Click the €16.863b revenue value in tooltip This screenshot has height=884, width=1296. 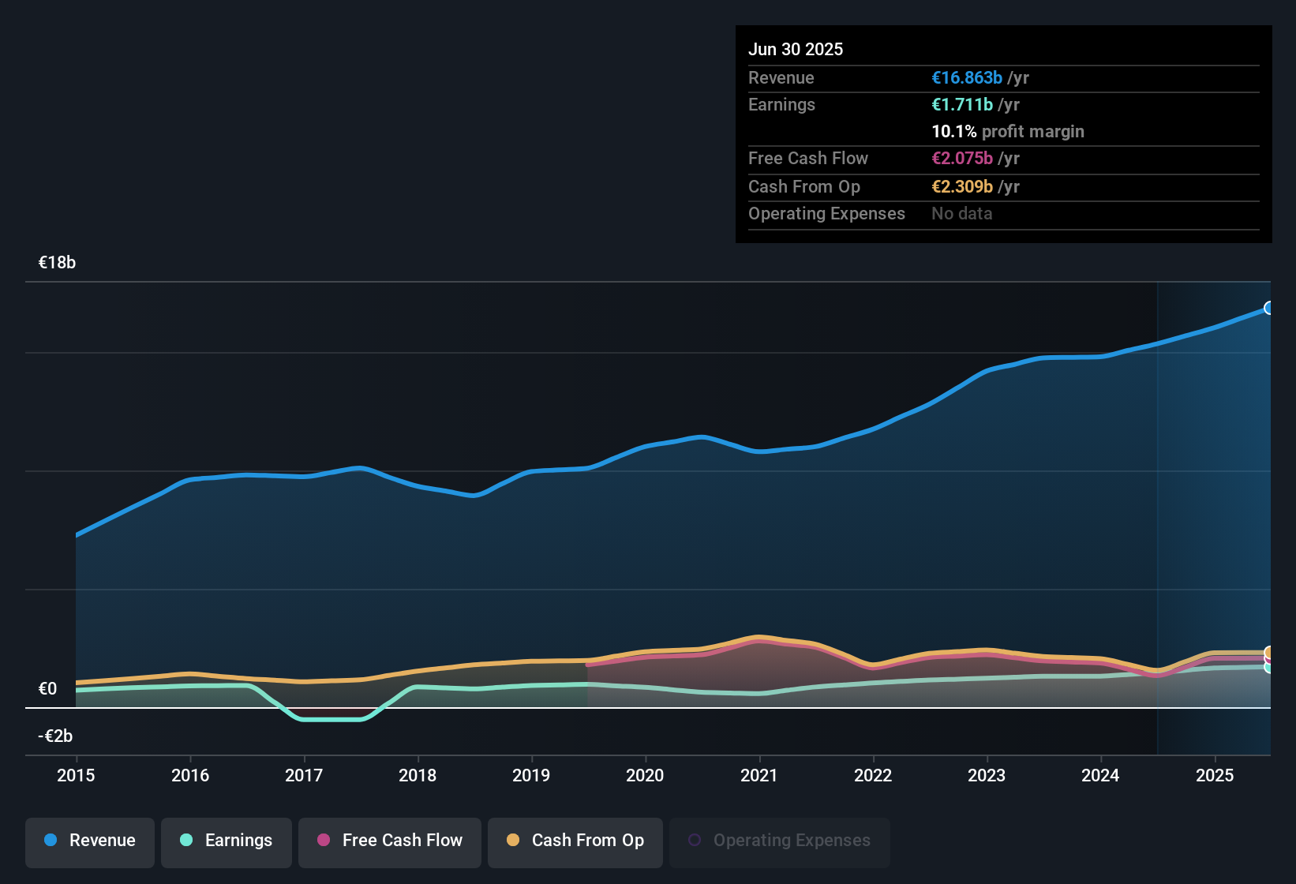click(967, 78)
